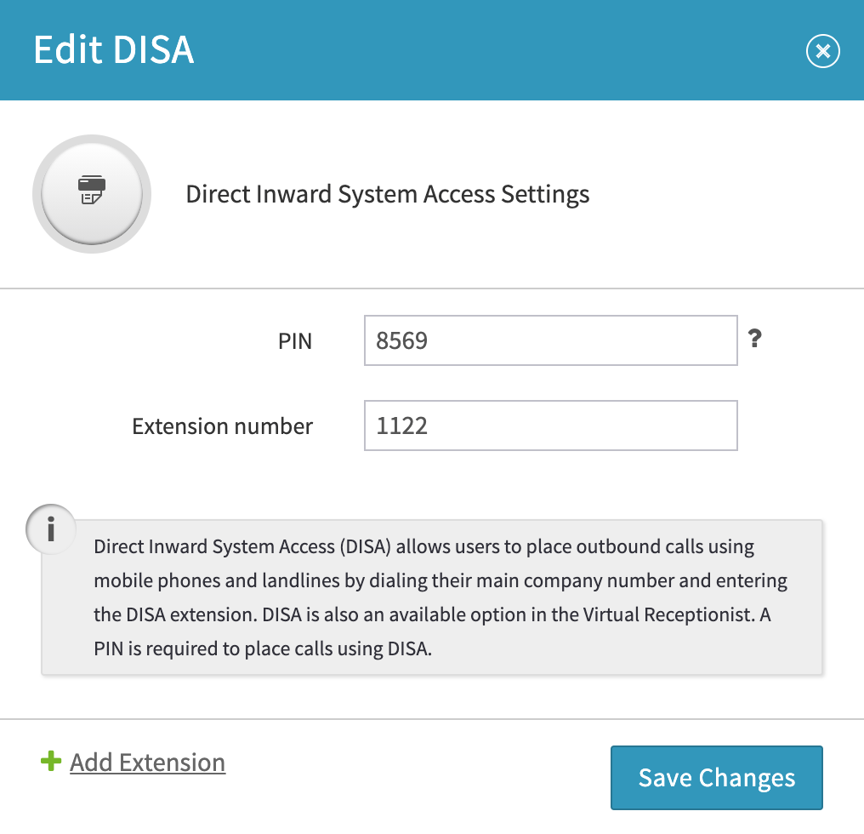Click the blue dialog header bar
Image resolution: width=864 pixels, height=834 pixels.
click(432, 49)
